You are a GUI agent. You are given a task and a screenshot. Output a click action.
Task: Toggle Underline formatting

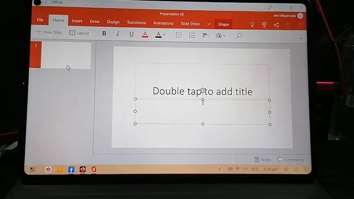[131, 34]
